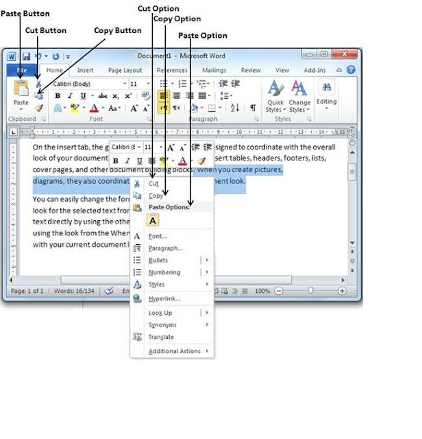Switch to the Review tab
This screenshot has width=422, height=439.
251,70
